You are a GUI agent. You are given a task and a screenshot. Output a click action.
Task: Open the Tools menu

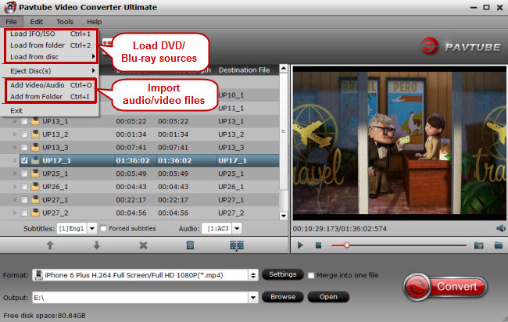click(x=65, y=22)
